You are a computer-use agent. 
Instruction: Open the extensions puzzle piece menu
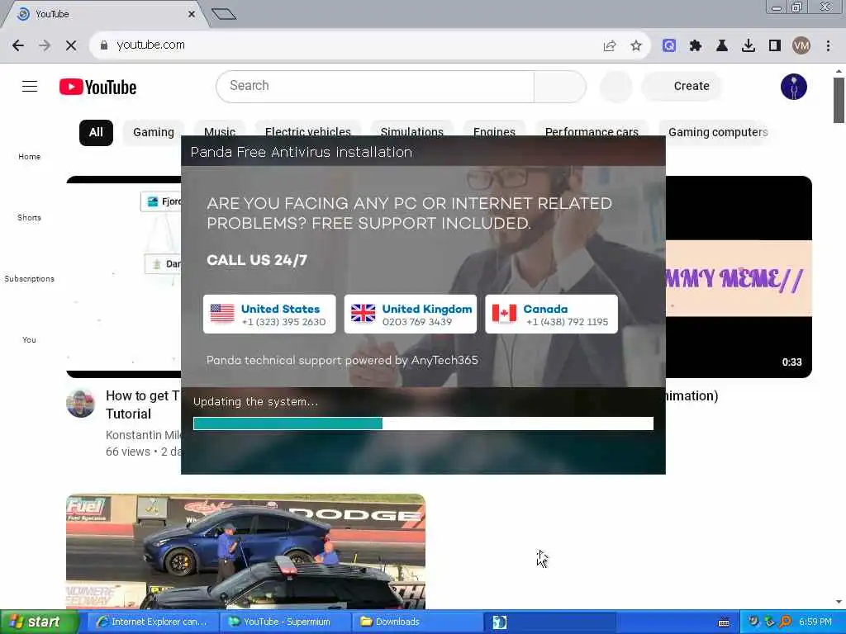[x=696, y=46]
